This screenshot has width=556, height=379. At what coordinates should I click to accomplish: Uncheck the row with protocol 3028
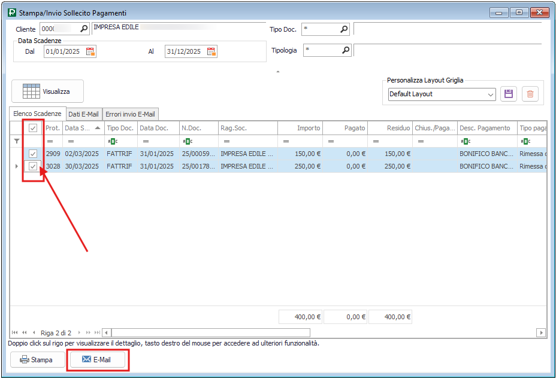pyautogui.click(x=33, y=166)
